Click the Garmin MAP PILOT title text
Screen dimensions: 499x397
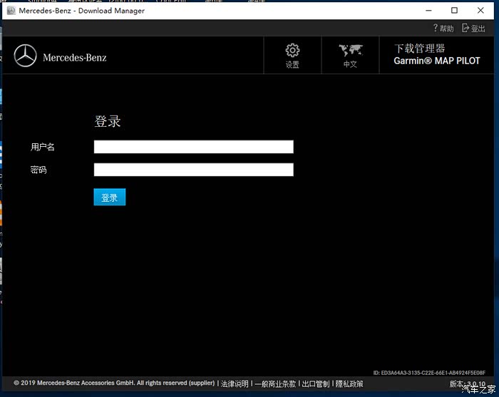coord(436,61)
